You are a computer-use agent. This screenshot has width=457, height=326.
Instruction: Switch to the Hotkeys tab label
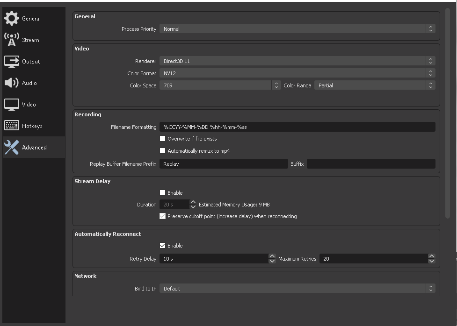tap(32, 126)
